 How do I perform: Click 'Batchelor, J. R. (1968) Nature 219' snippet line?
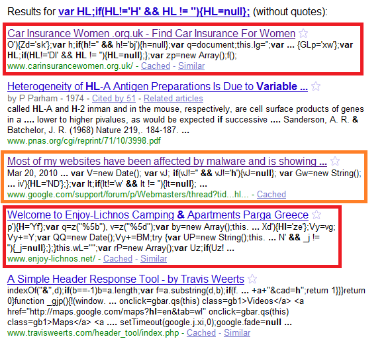point(98,130)
